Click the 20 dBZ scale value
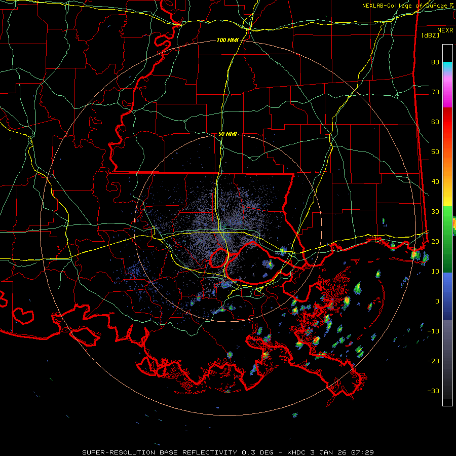Image resolution: width=456 pixels, height=456 pixels. click(435, 241)
